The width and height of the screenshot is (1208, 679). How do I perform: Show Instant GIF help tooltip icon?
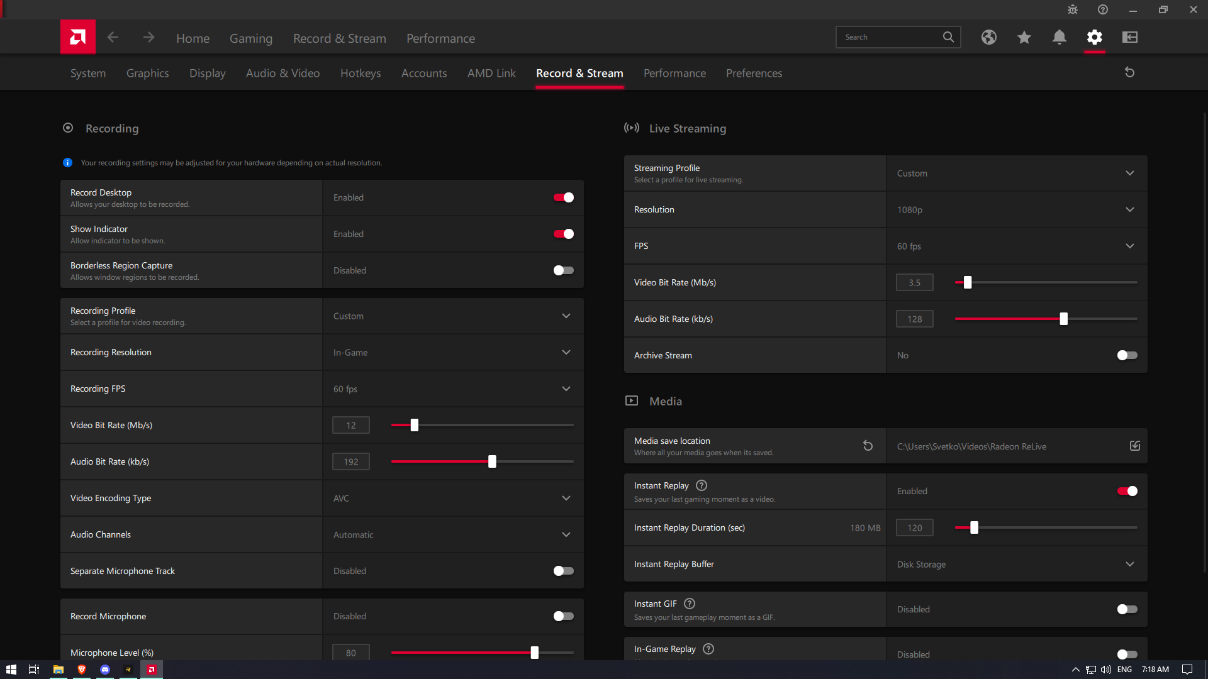click(690, 604)
